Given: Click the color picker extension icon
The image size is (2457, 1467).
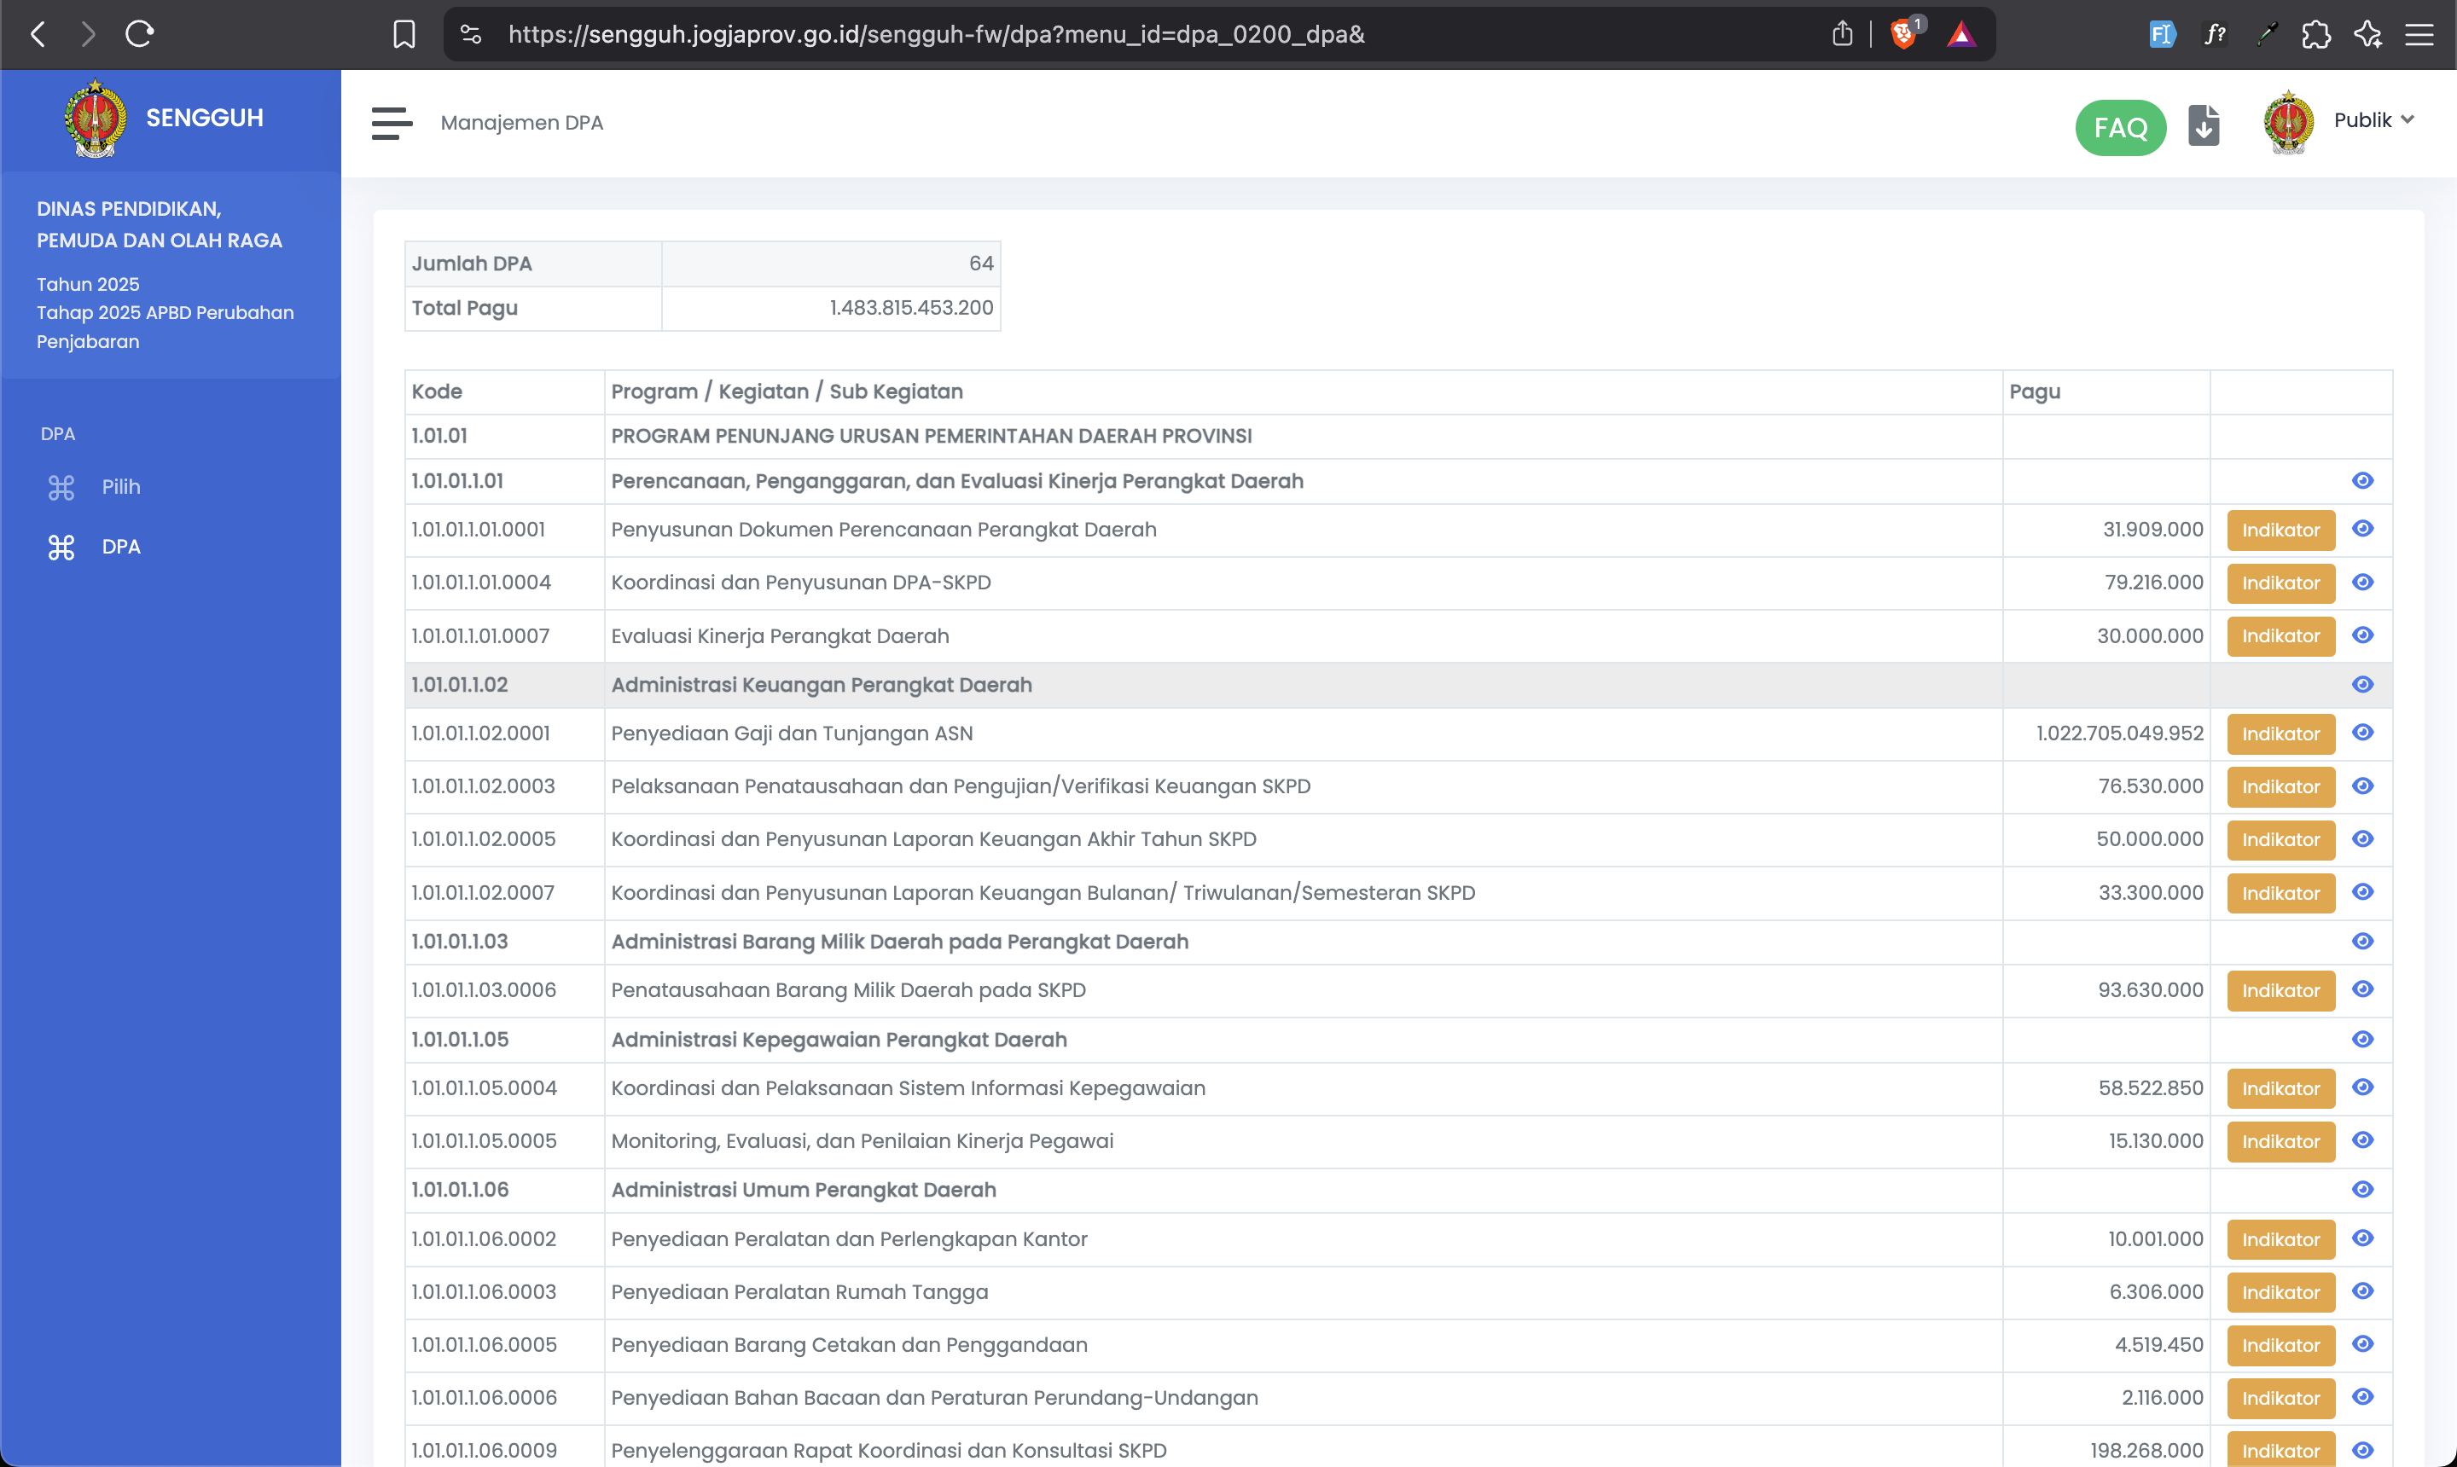Looking at the screenshot, I should tap(2266, 35).
